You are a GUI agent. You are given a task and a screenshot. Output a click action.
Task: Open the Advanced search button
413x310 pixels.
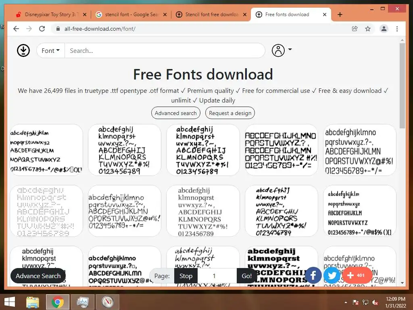click(x=176, y=113)
